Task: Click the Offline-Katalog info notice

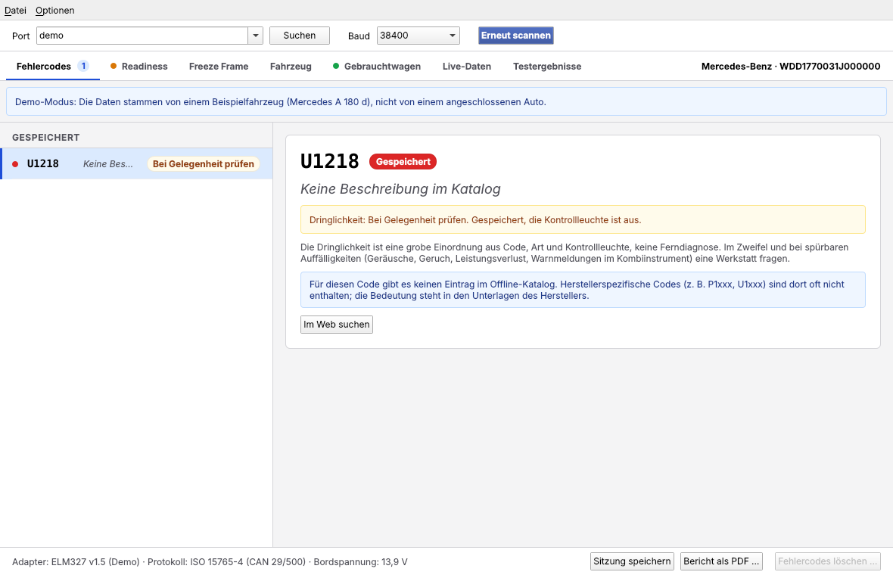Action: (583, 290)
